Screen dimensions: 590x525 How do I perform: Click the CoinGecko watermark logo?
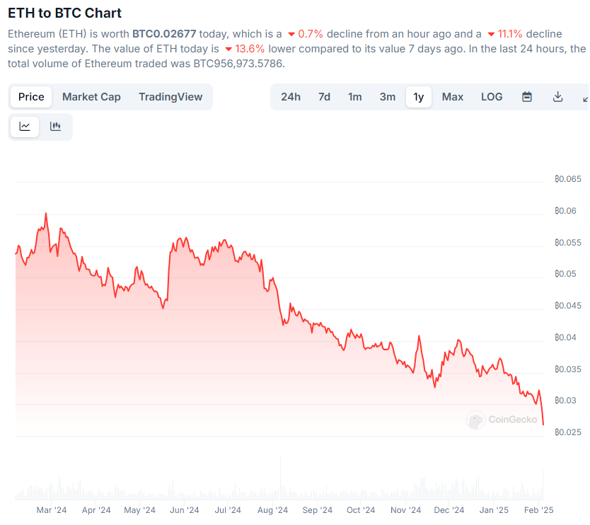click(x=502, y=420)
